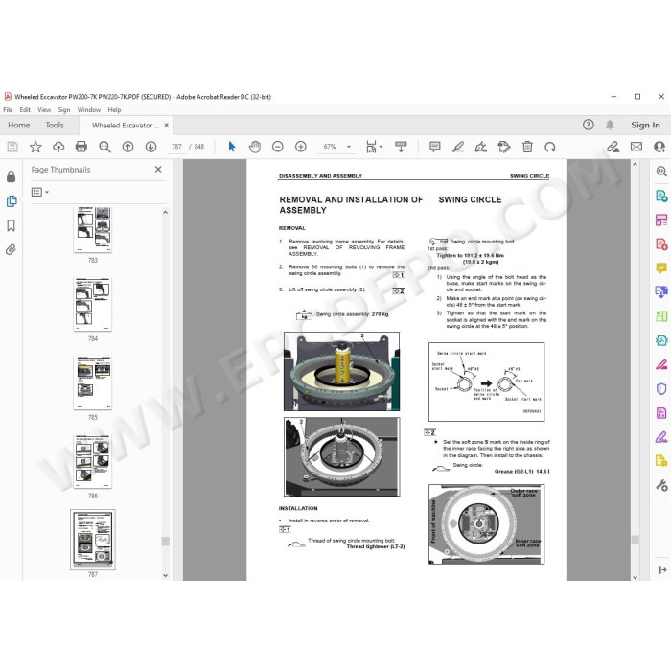The image size is (671, 671).
Task: Switch to the Home tab
Action: (x=19, y=125)
